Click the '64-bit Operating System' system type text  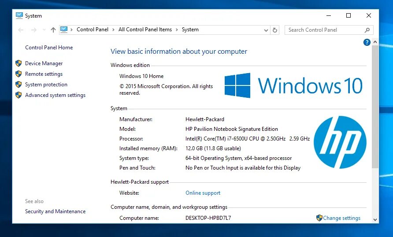tap(239, 158)
